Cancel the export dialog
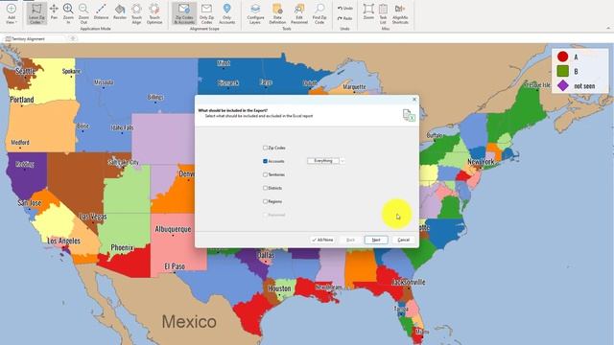Screen dimensions: 614x345 pyautogui.click(x=403, y=240)
